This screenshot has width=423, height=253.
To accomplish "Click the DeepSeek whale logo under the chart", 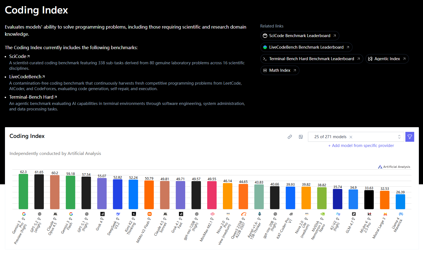I will pos(118,214).
